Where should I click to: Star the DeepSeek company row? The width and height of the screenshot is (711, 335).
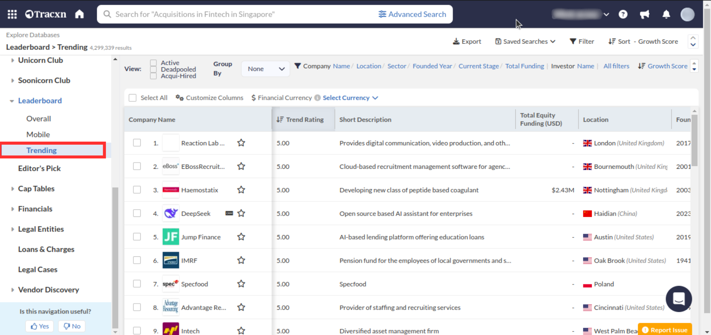click(241, 213)
